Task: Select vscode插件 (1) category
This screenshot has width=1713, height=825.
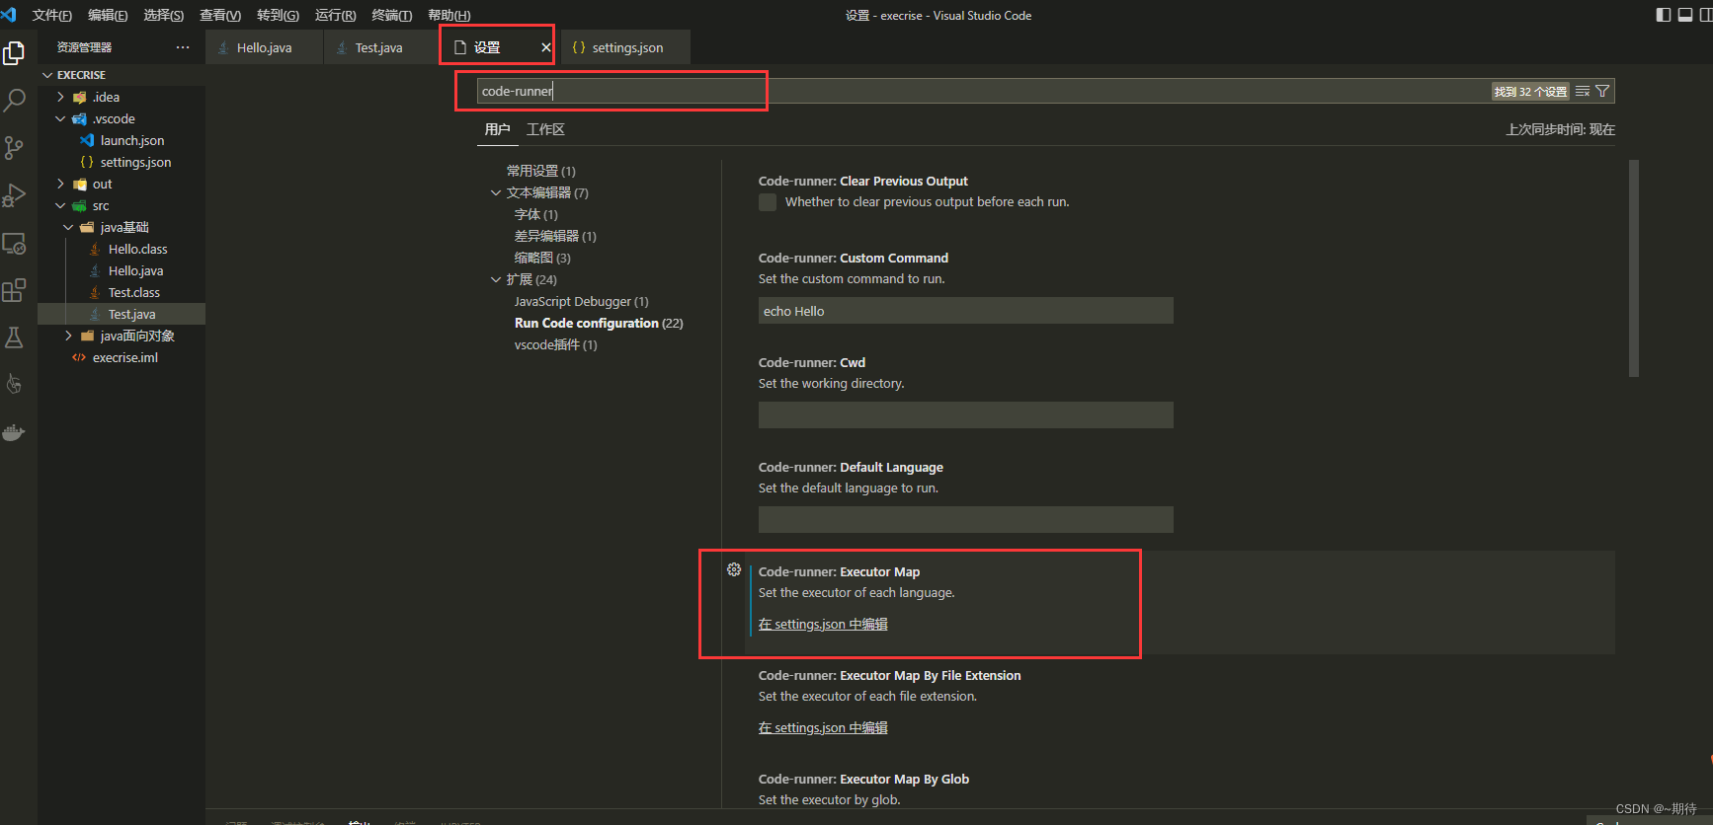Action: click(556, 344)
